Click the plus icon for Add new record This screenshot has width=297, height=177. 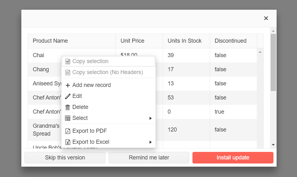tap(67, 85)
